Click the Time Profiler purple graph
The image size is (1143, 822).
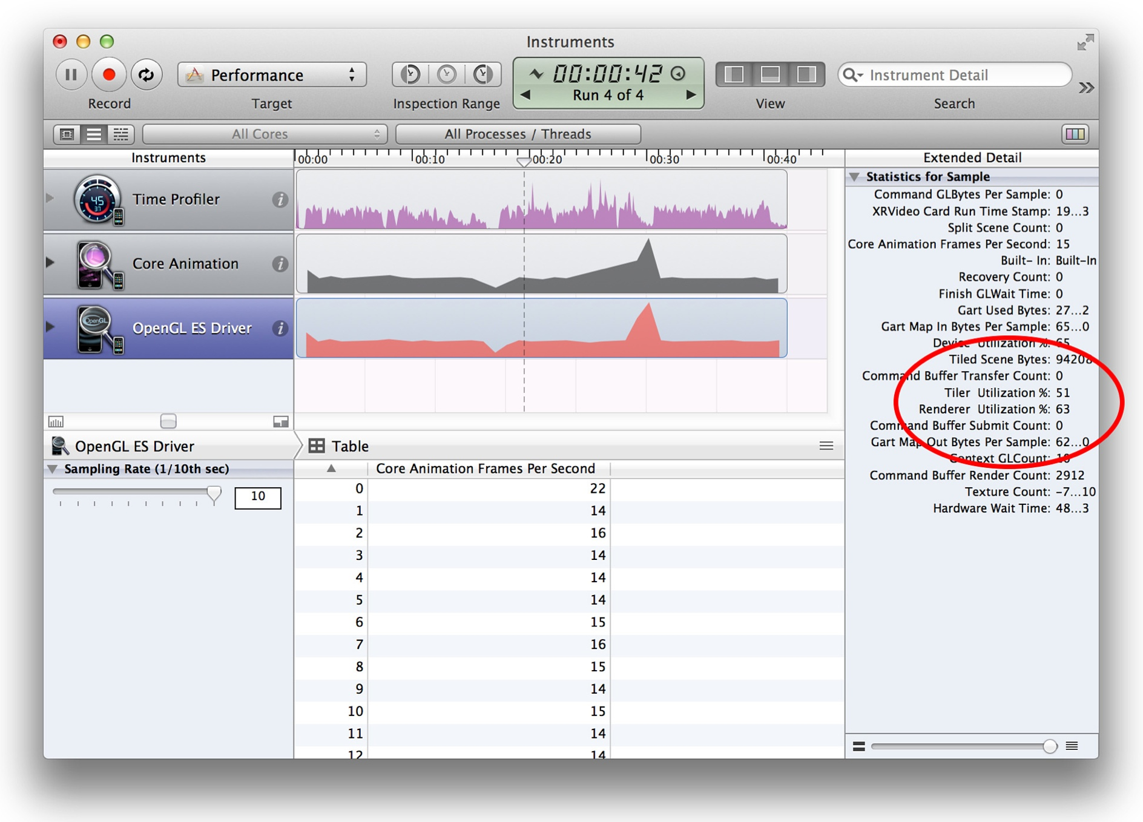(542, 200)
